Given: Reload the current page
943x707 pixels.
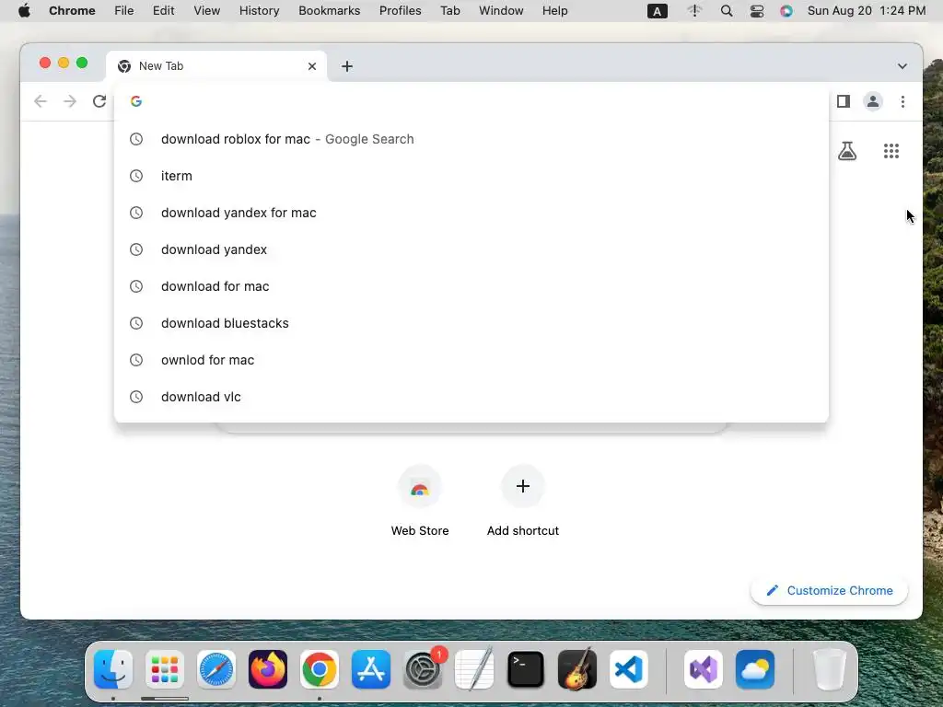Looking at the screenshot, I should click(x=99, y=101).
